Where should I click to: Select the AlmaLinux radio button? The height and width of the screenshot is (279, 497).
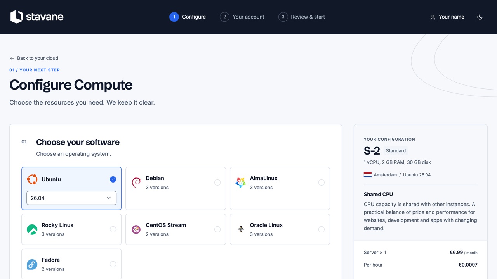321,183
